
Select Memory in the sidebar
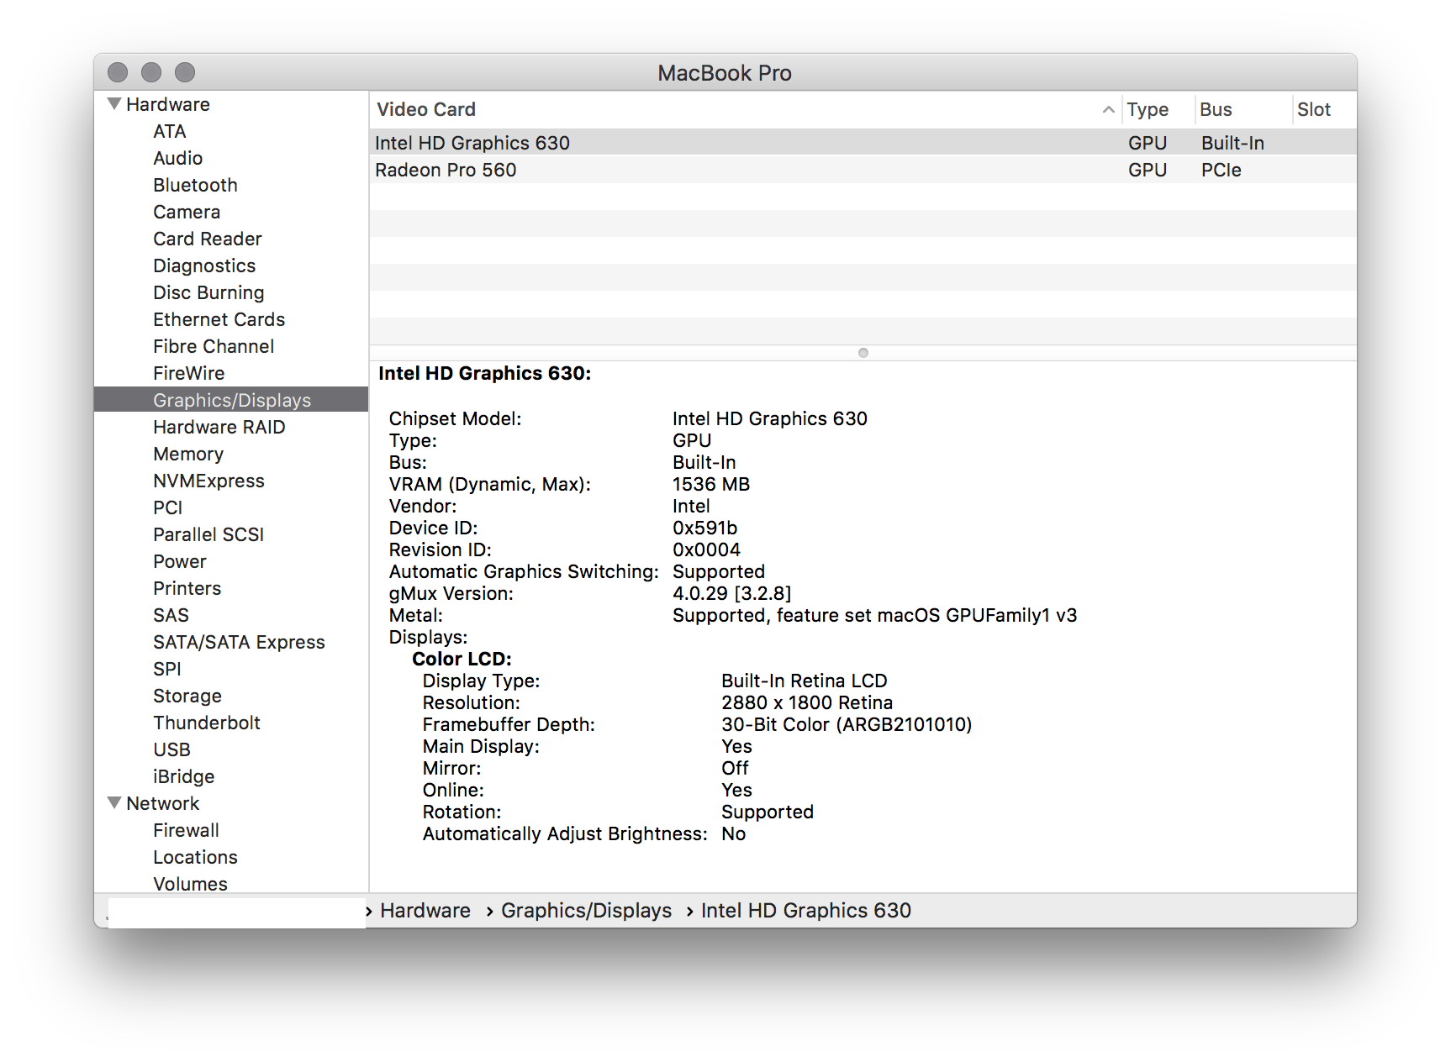coord(188,454)
